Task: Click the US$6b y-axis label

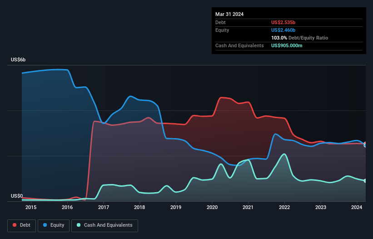Action: (x=18, y=60)
